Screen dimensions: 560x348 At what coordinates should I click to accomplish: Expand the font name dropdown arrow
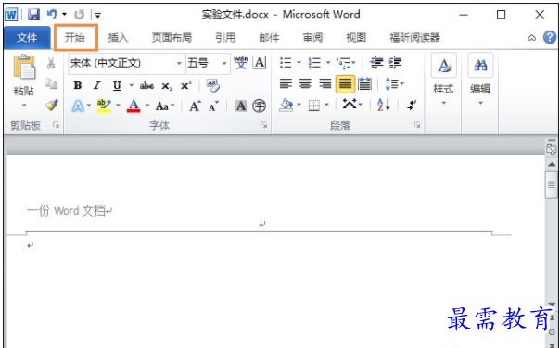pyautogui.click(x=179, y=64)
